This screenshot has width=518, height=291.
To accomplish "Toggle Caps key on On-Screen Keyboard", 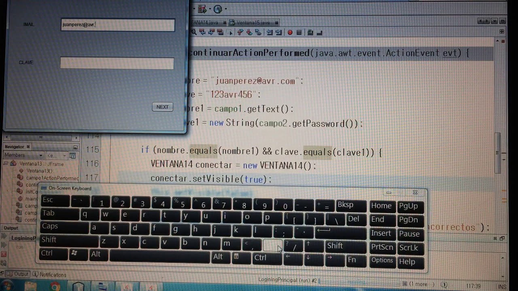I will 64,228.
